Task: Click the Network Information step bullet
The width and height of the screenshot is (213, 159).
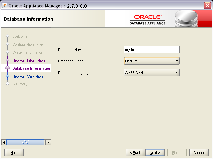Action: coord(7,60)
